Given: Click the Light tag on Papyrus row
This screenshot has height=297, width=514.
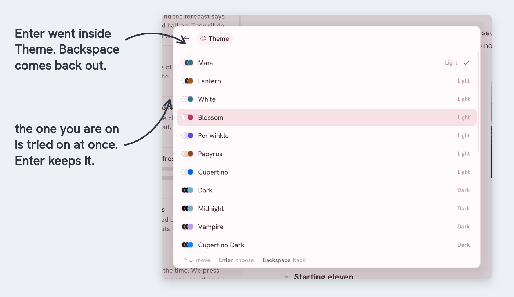Looking at the screenshot, I should (x=464, y=154).
